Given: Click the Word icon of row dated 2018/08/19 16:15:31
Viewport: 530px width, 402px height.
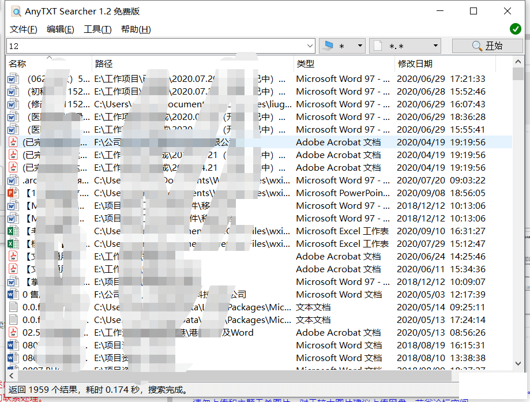Looking at the screenshot, I should pyautogui.click(x=13, y=345).
